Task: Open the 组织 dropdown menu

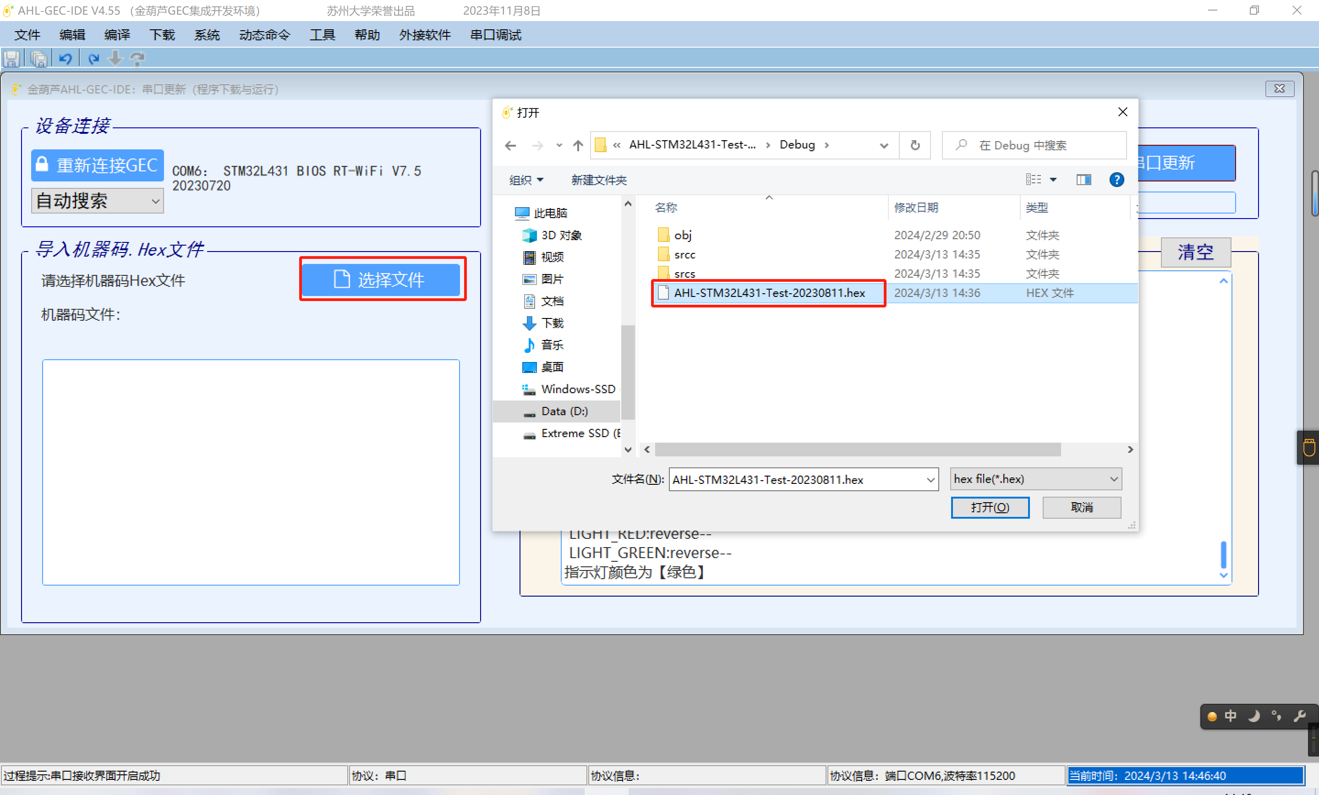Action: tap(526, 180)
